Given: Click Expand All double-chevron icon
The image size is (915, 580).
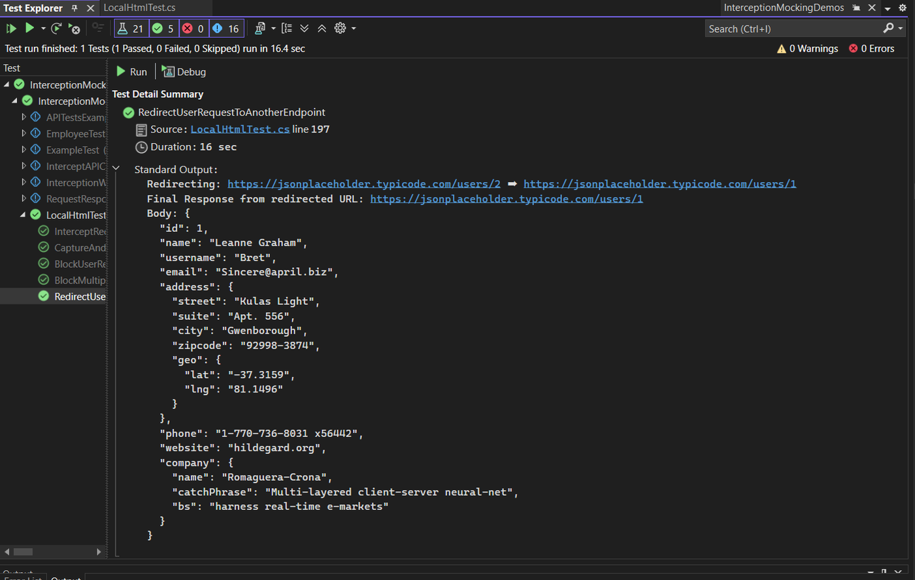Looking at the screenshot, I should (305, 28).
